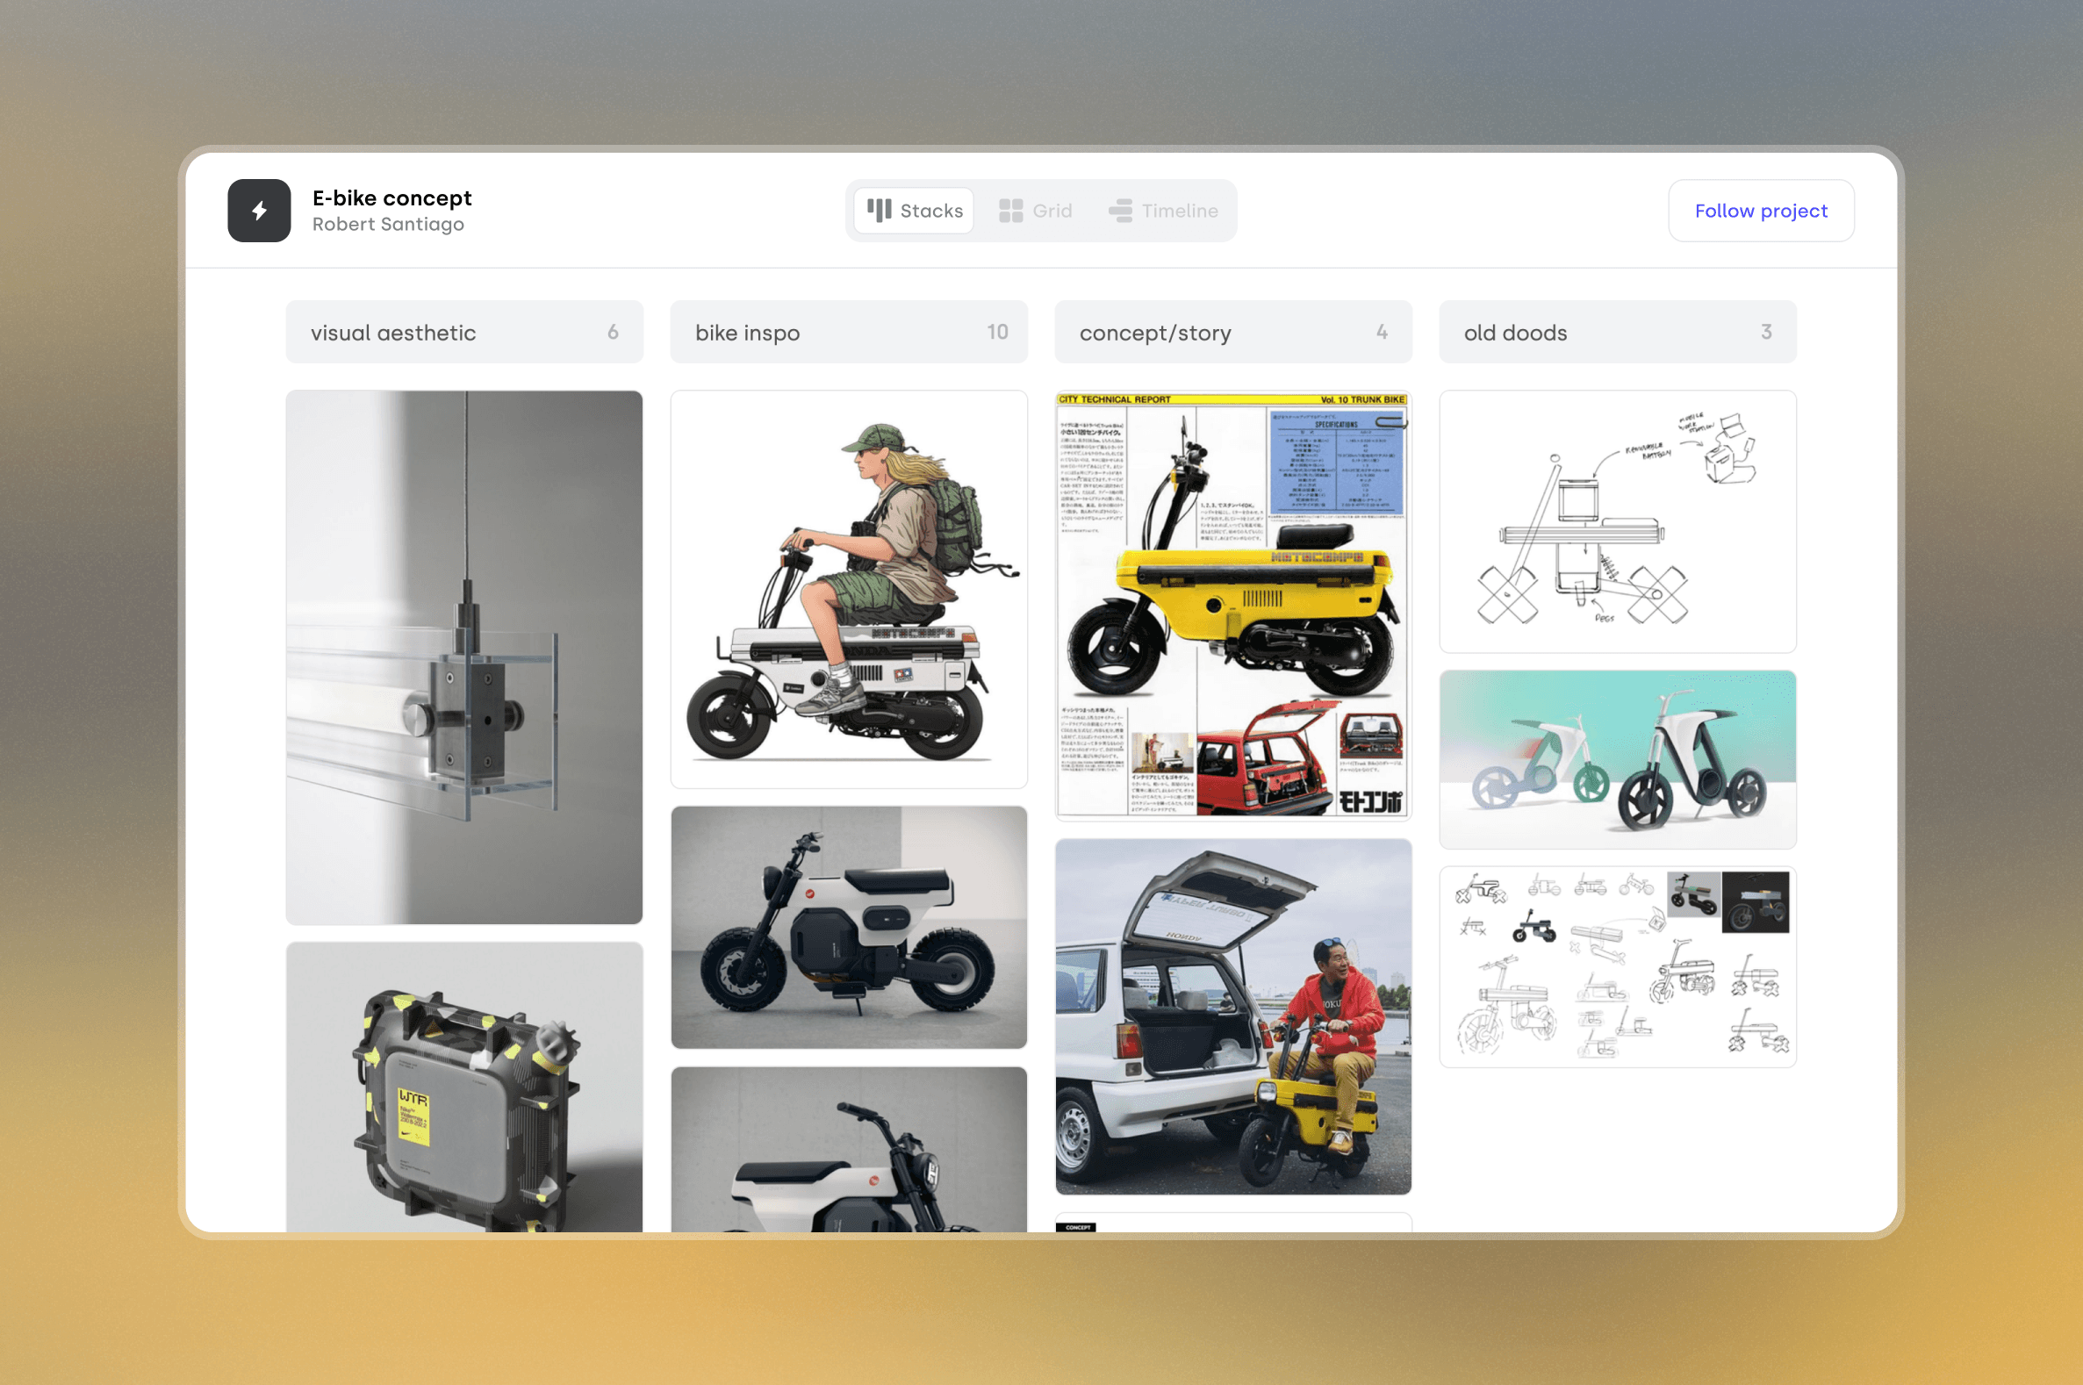Collapse the bike inspo stack header
The height and width of the screenshot is (1385, 2083).
tap(848, 332)
